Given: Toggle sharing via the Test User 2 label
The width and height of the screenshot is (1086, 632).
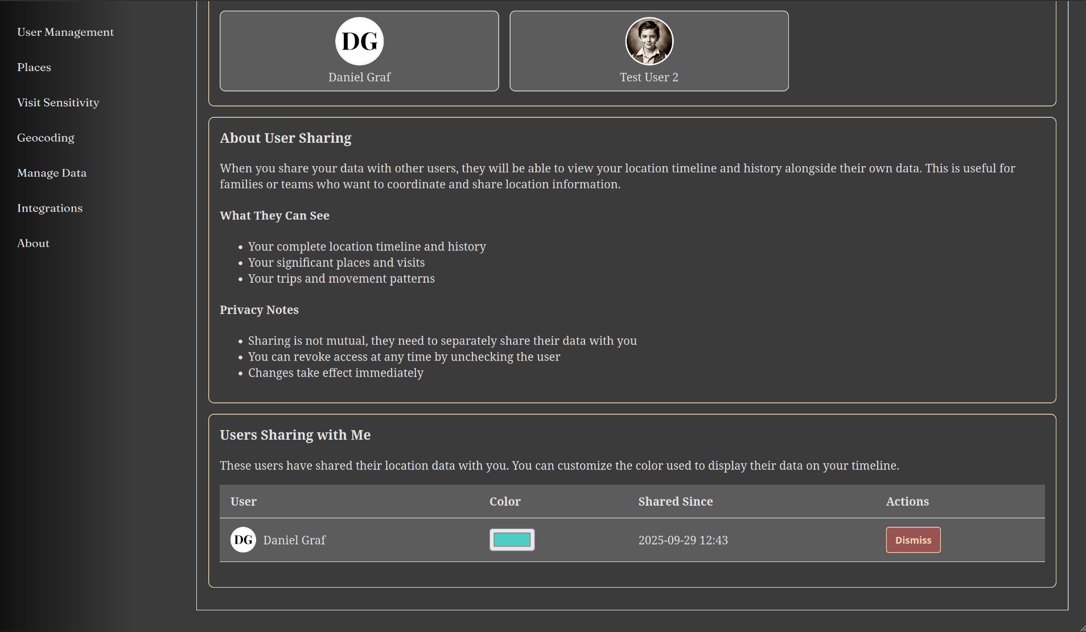Looking at the screenshot, I should click(649, 77).
